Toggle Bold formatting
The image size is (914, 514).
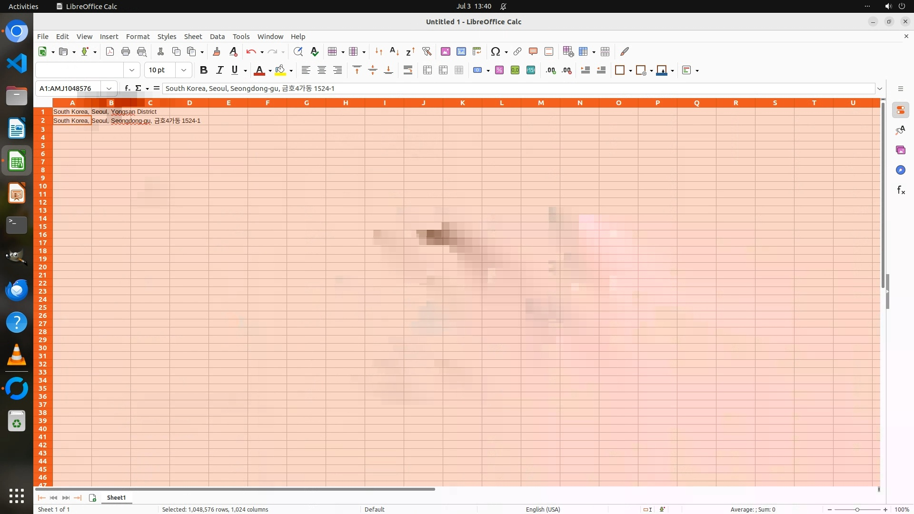pos(204,70)
